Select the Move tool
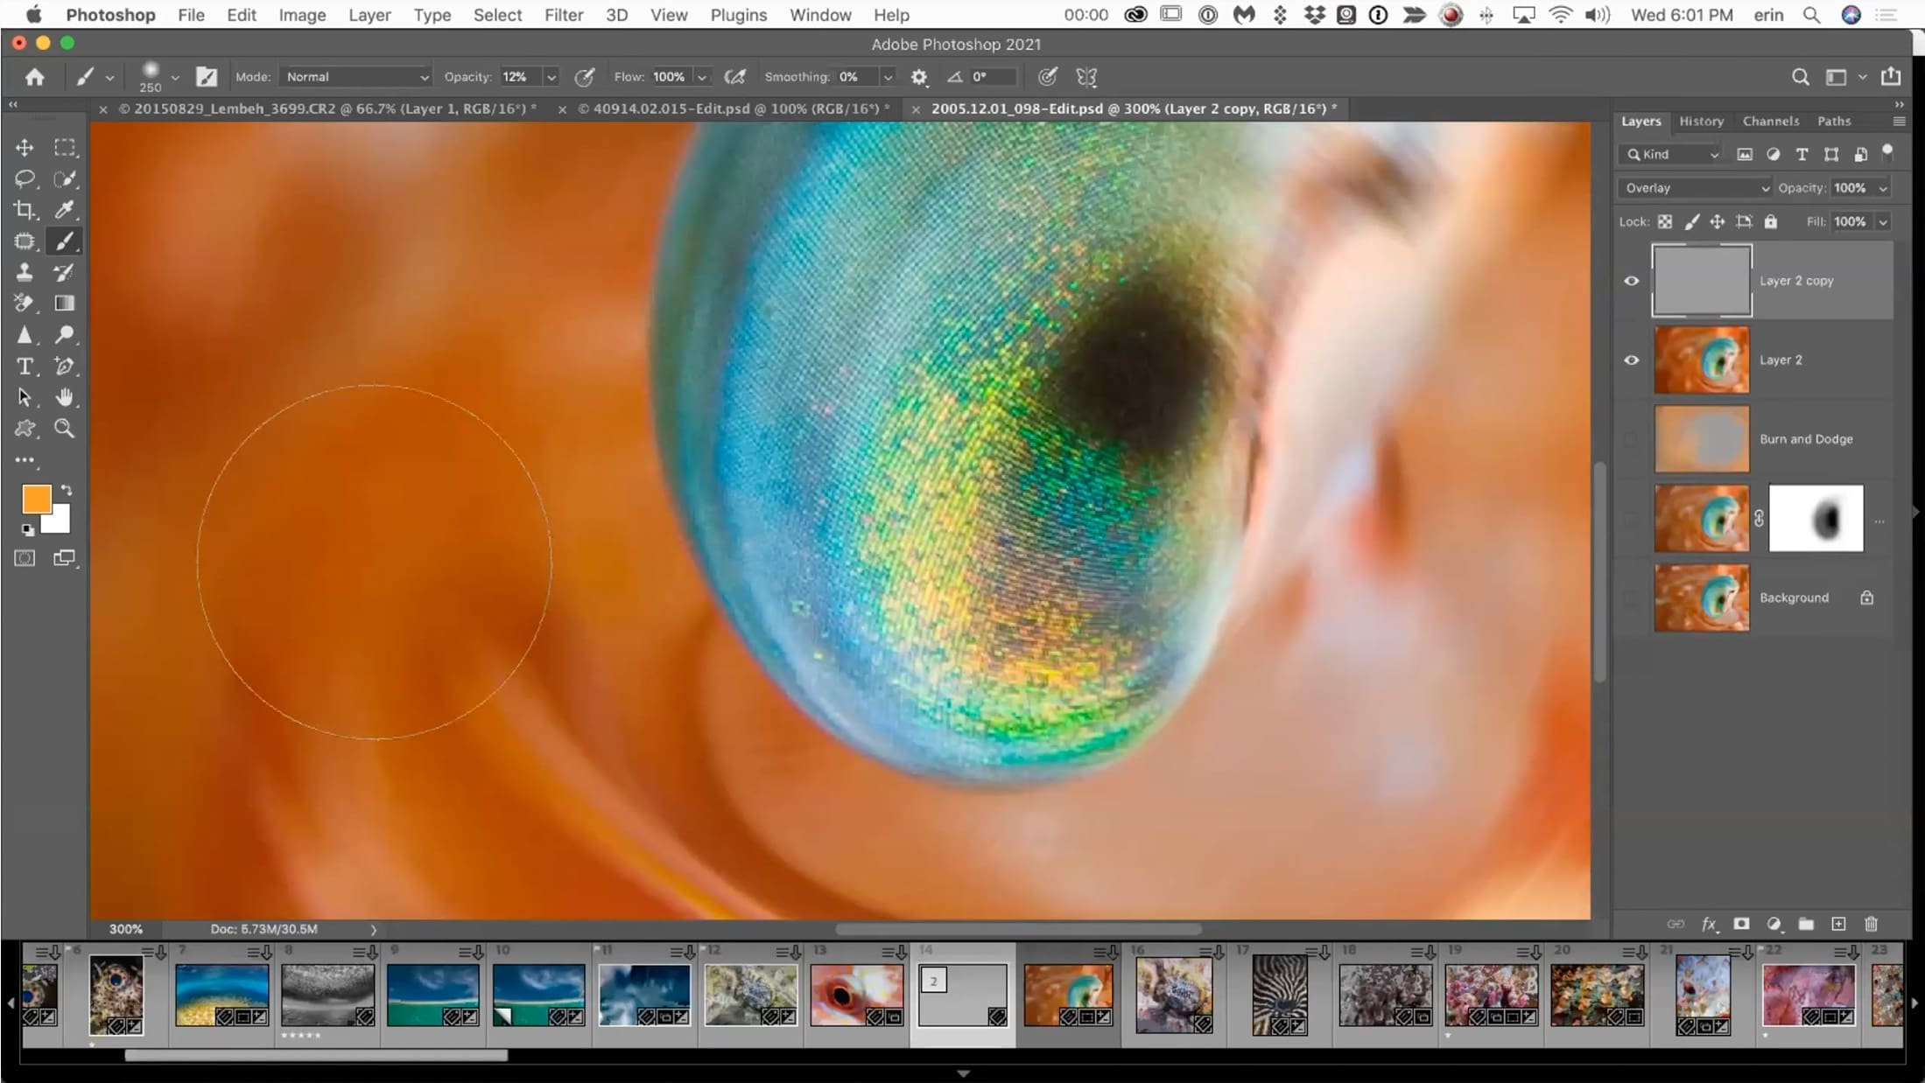Screen dimensions: 1925x1083 (25, 148)
